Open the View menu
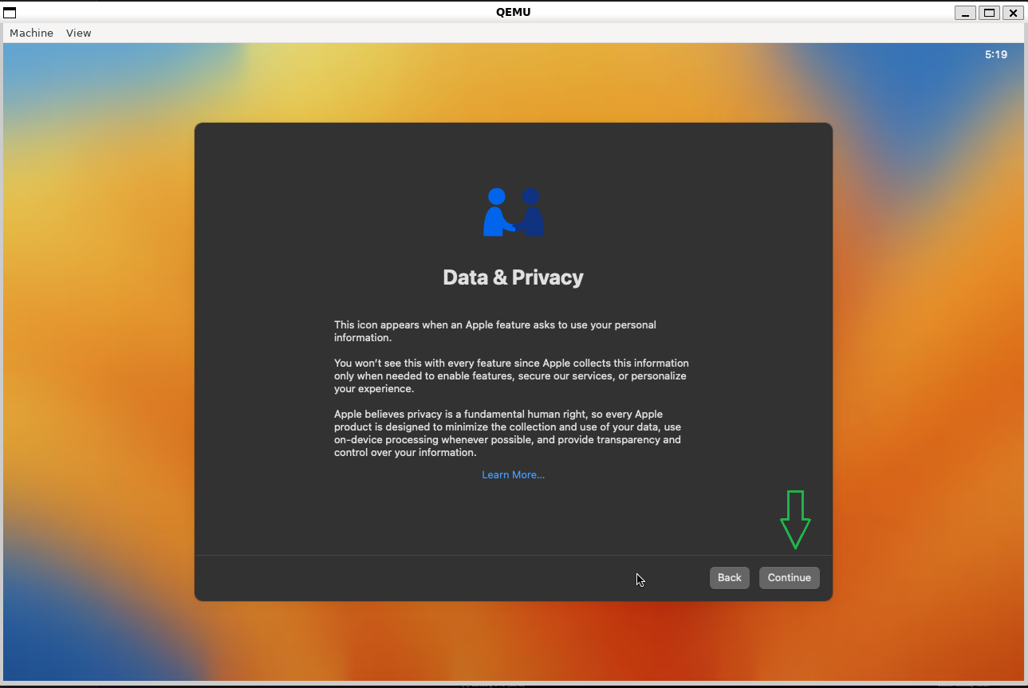Viewport: 1028px width, 688px height. point(79,33)
